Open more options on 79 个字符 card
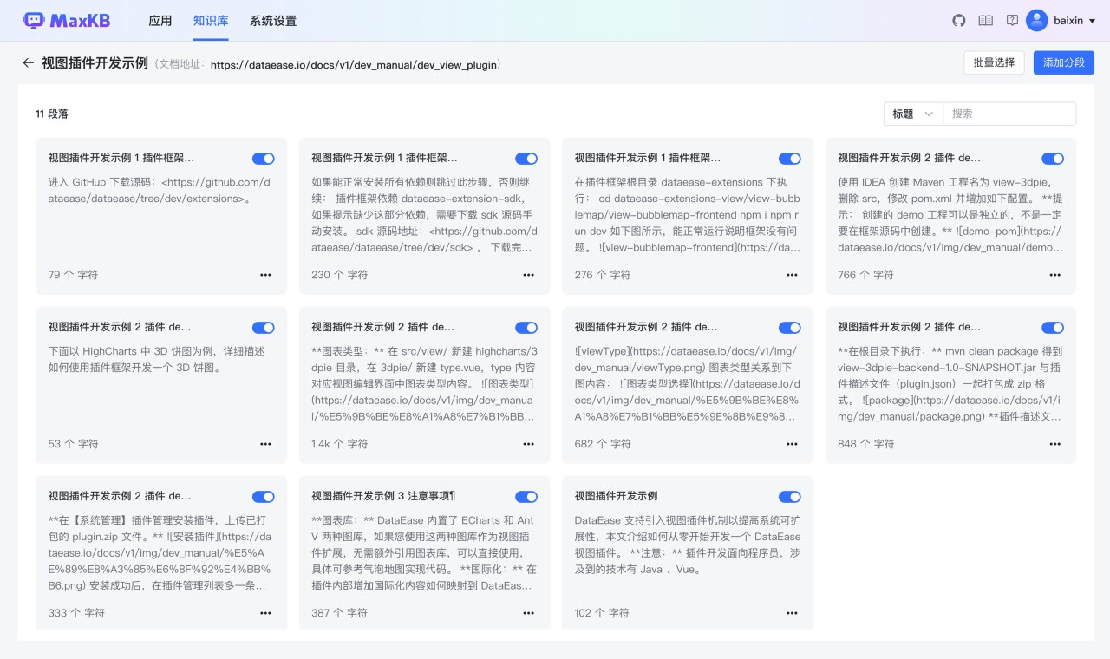The width and height of the screenshot is (1110, 659). [265, 275]
